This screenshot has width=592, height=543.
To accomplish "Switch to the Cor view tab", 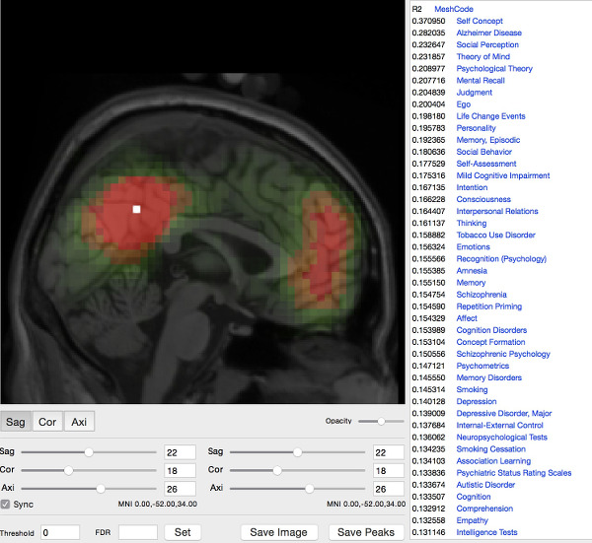I will click(x=46, y=422).
